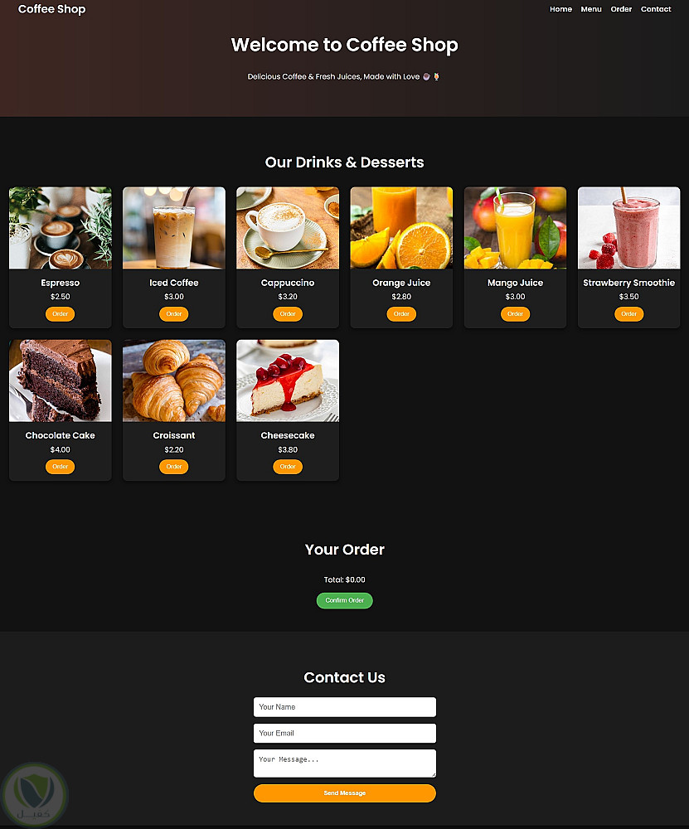Focus the Your Email field

click(x=345, y=734)
